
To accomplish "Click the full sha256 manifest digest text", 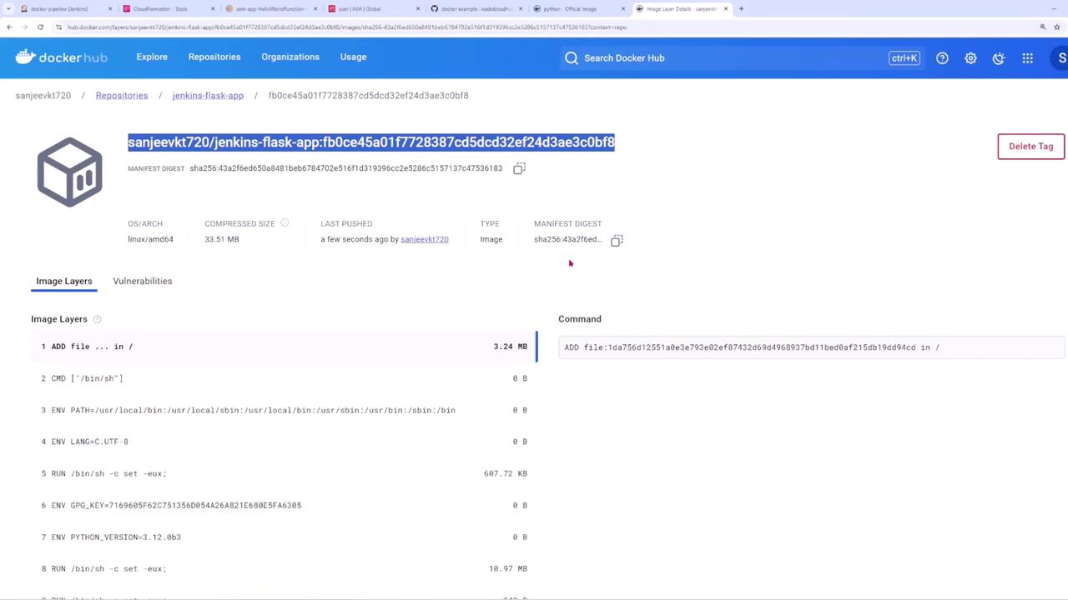I will pyautogui.click(x=346, y=168).
